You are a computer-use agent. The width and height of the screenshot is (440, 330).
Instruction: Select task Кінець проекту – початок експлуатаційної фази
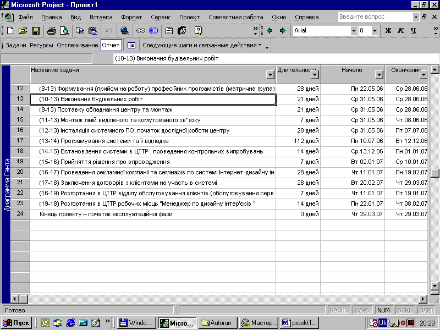pos(153,214)
